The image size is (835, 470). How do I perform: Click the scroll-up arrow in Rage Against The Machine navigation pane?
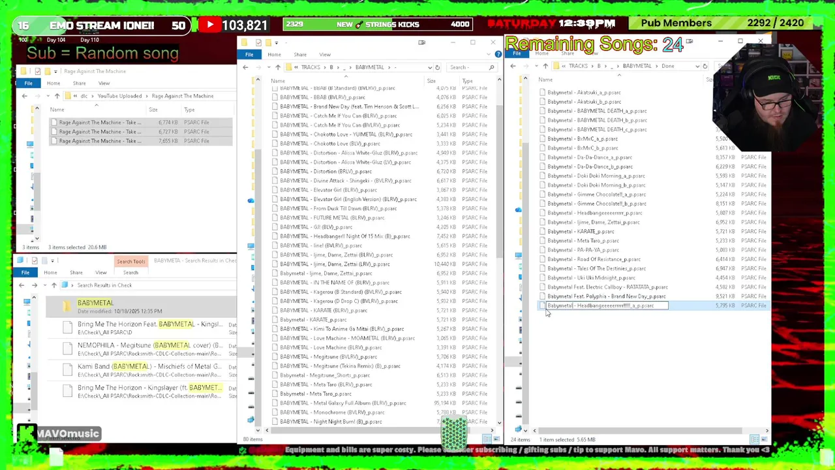37,108
